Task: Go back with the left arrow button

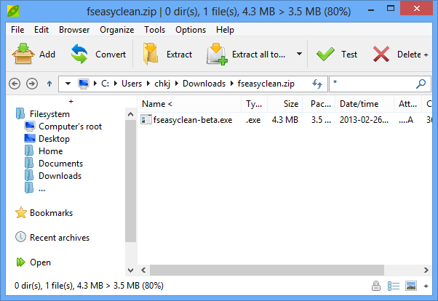Action: pos(16,84)
